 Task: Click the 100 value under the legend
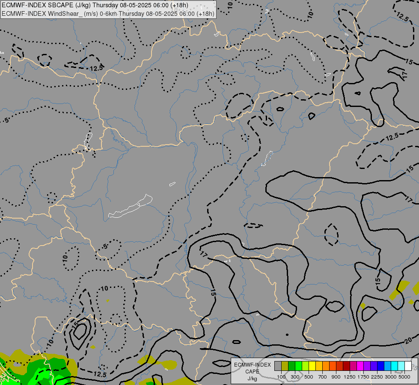(x=281, y=377)
